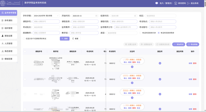The image size is (206, 112).
Task: Click 编辑 in third row 主监考 card
Action: point(130,93)
